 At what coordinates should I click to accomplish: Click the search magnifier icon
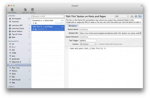point(33,16)
